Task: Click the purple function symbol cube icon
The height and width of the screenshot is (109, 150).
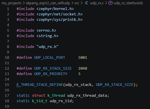Action: [110, 3]
